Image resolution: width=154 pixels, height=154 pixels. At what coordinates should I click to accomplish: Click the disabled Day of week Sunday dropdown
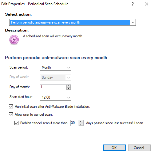[56, 77]
